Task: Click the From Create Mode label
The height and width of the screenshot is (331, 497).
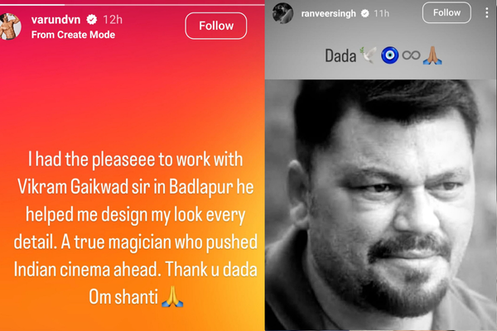Action: click(x=72, y=35)
